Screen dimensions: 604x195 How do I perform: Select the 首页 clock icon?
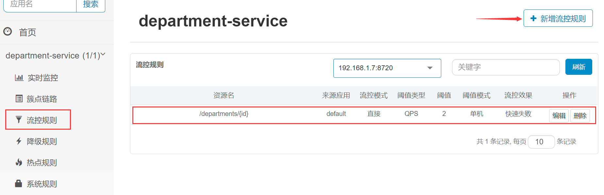(x=8, y=32)
